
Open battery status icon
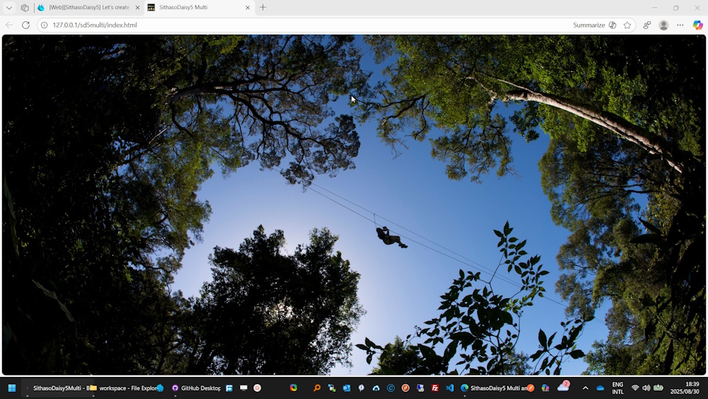tap(658, 388)
